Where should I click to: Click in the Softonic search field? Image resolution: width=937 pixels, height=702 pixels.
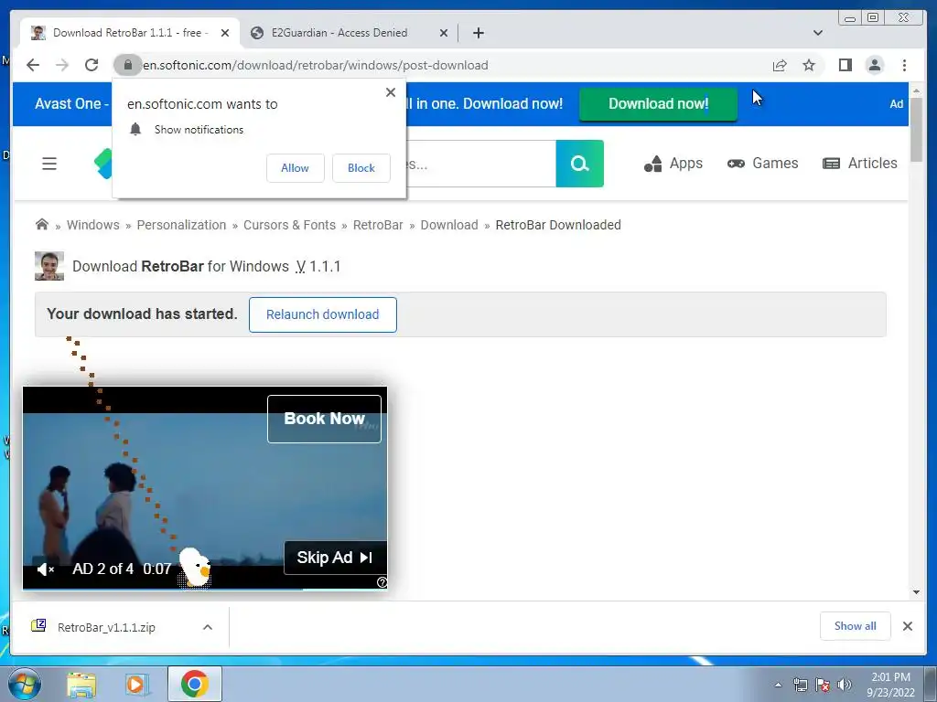480,164
